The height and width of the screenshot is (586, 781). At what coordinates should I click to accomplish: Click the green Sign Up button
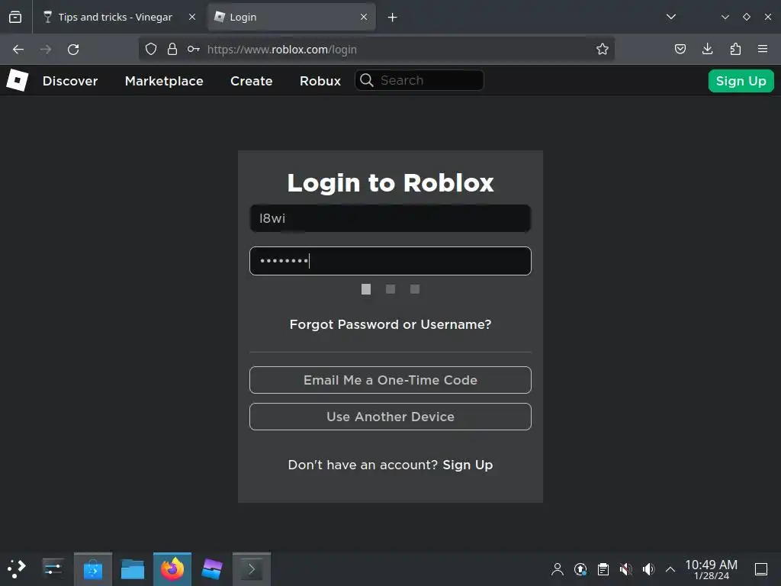741,81
